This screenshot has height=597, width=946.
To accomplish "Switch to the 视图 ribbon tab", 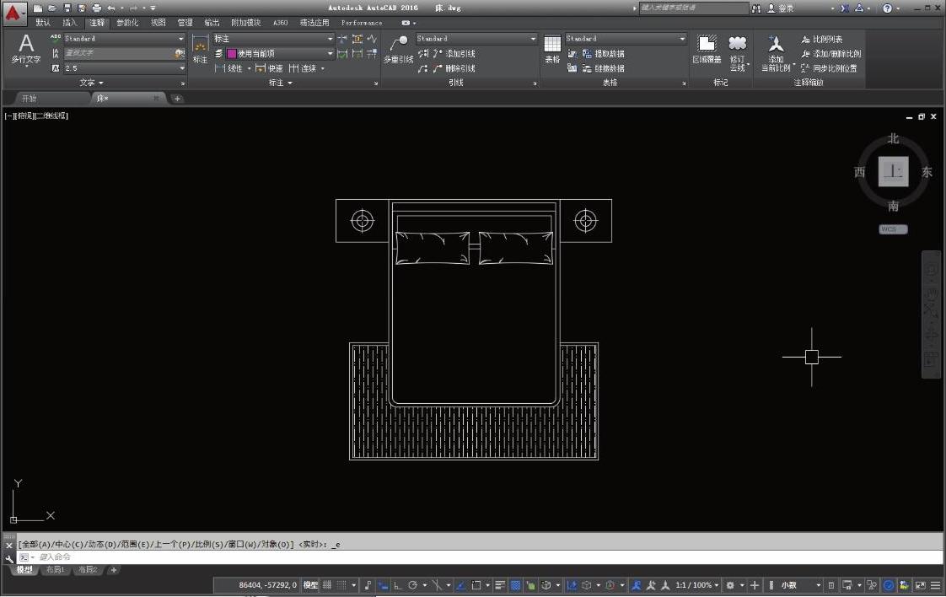I will coord(158,23).
